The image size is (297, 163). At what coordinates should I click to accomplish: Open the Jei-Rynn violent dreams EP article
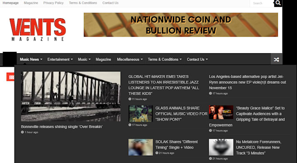coord(248,82)
